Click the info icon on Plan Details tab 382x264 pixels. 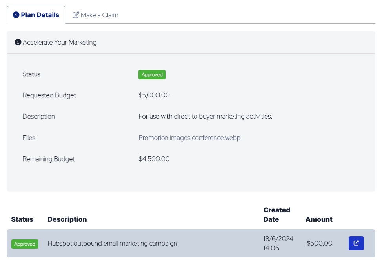coord(16,15)
